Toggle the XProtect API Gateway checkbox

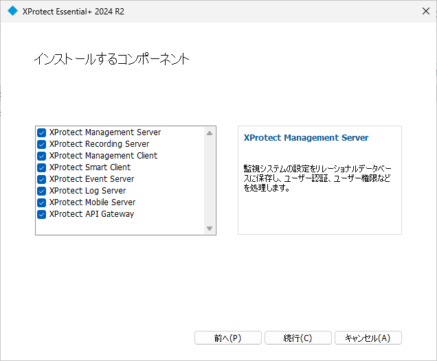[x=41, y=215]
